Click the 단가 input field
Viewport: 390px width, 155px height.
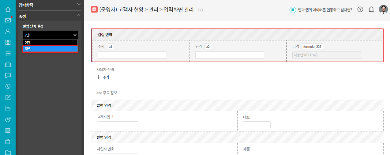click(x=230, y=55)
